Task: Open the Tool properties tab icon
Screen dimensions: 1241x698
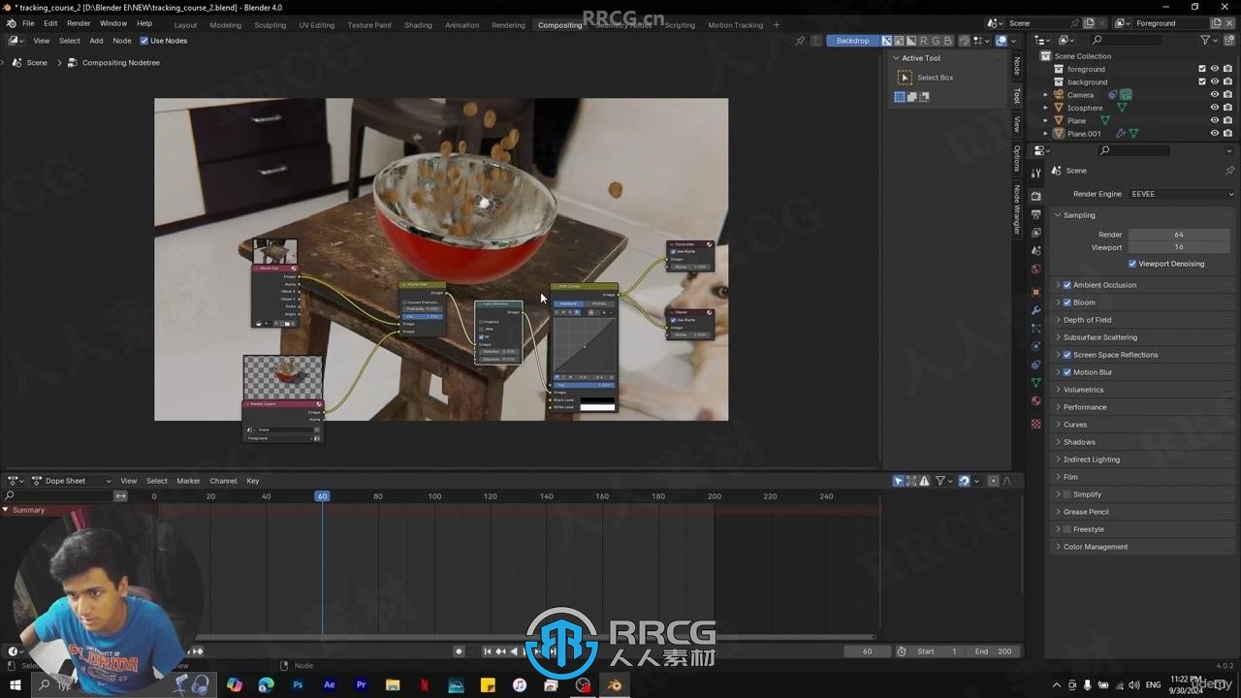Action: (1035, 173)
